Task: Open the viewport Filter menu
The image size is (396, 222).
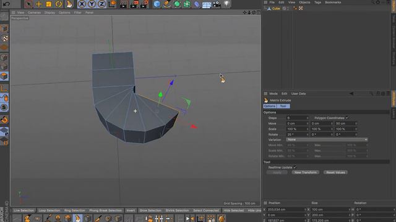Action: [77, 12]
